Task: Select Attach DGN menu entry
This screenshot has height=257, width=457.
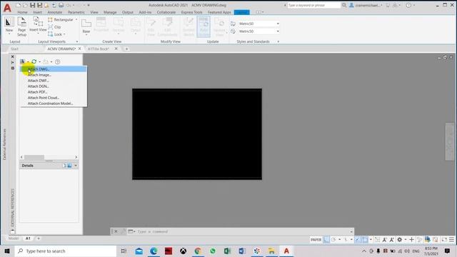Action: coord(54,86)
